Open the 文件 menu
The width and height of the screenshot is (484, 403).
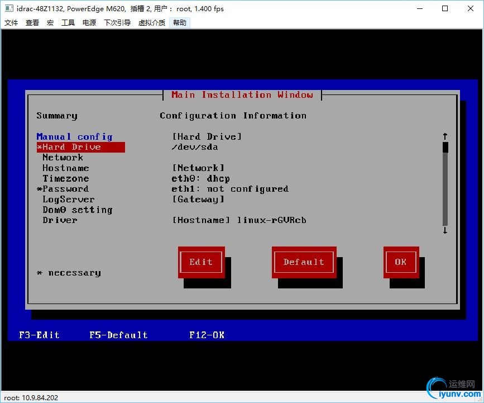[11, 23]
